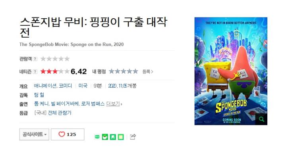
Task: Save with the green bookmark icon
Action: (x=113, y=137)
